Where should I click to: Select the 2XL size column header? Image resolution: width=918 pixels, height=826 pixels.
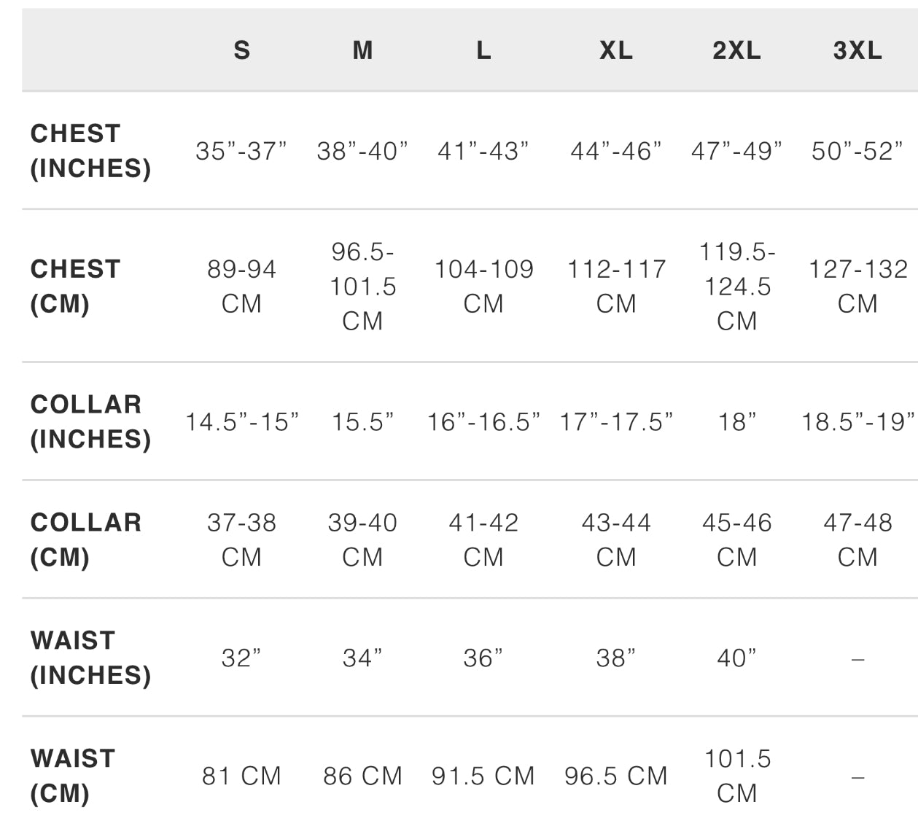click(736, 50)
